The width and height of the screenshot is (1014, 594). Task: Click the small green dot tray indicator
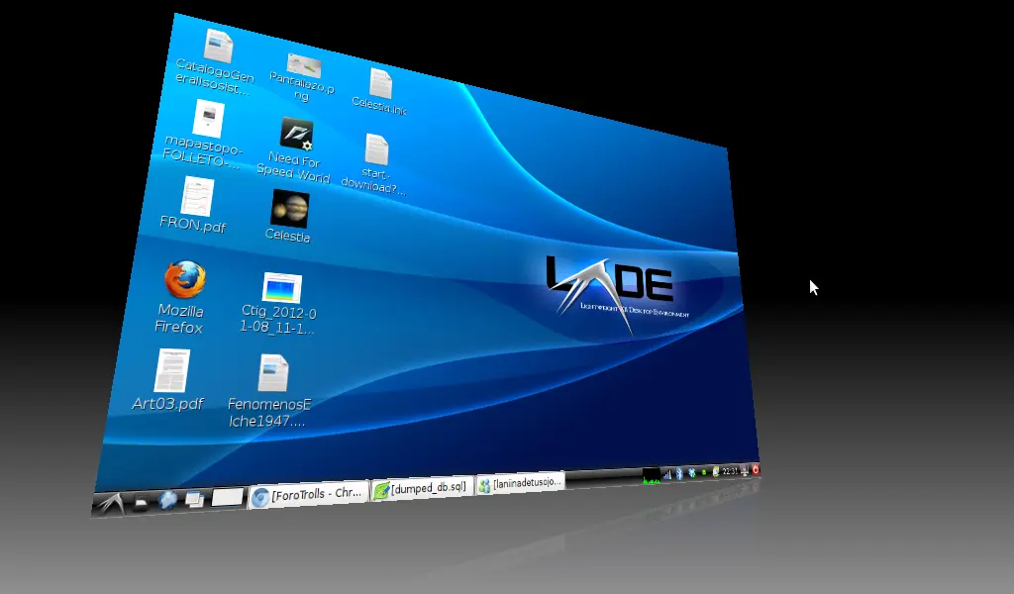704,472
